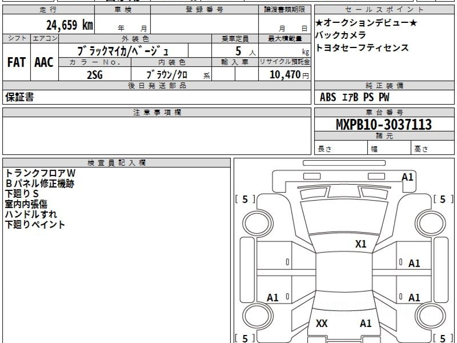
Task: Select the 検査員記入欄 header
Action: (x=117, y=163)
